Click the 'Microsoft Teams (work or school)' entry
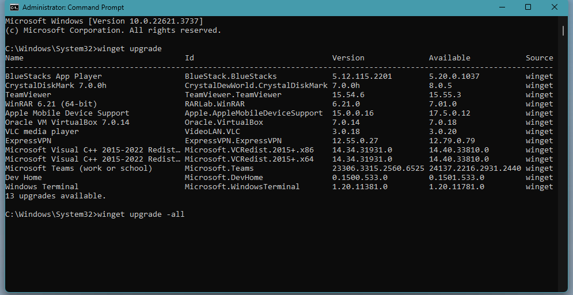 [79, 168]
